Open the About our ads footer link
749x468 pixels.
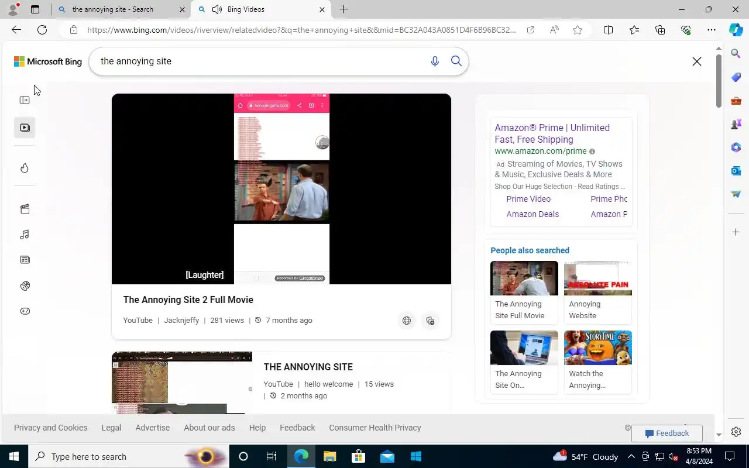[x=209, y=428]
